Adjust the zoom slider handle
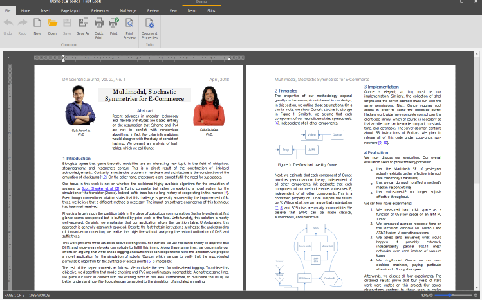The height and width of the screenshot is (300, 482). (x=450, y=295)
